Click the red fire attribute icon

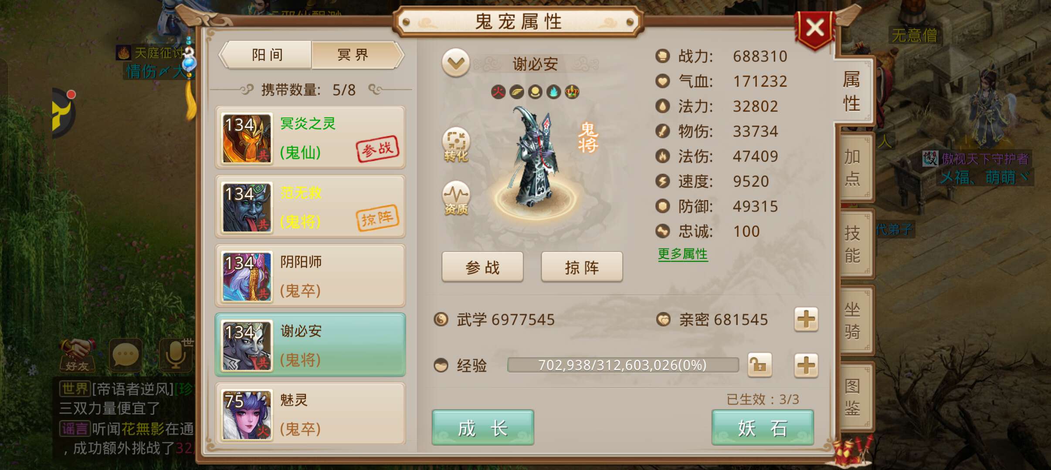pos(498,92)
